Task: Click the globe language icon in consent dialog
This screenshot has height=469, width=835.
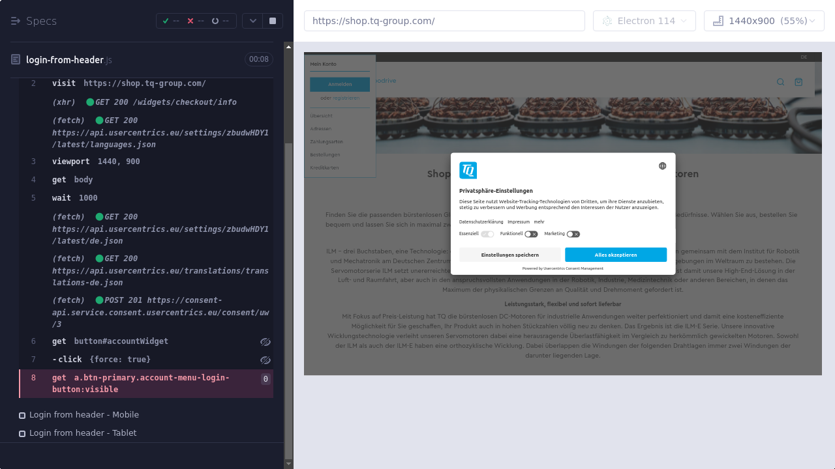Action: tap(662, 166)
